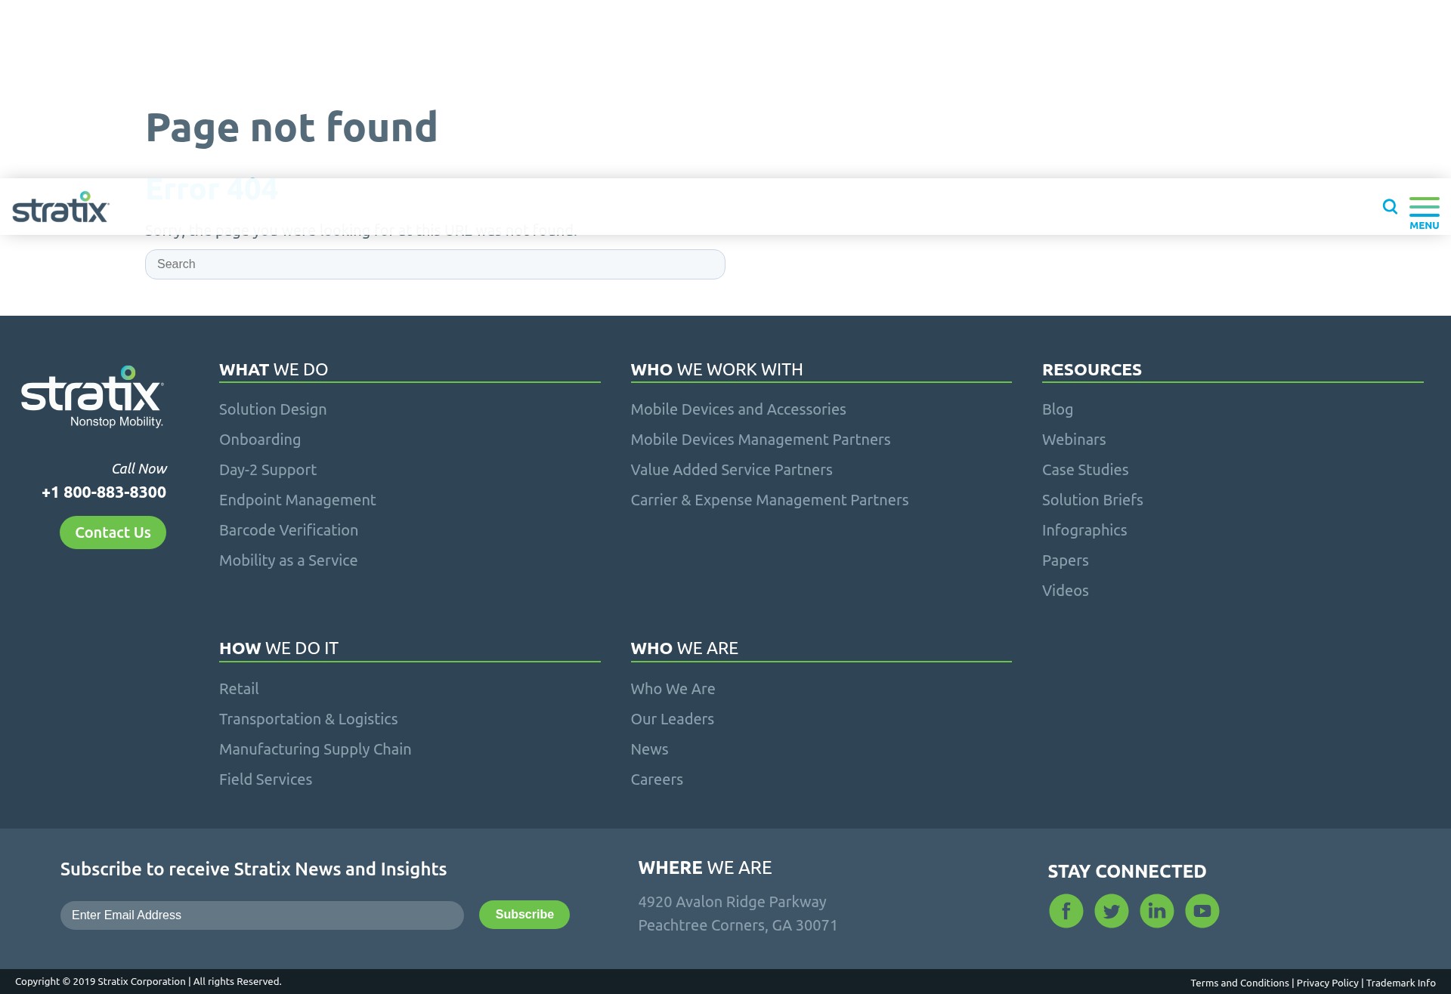Open Solution Briefs

tap(1092, 500)
